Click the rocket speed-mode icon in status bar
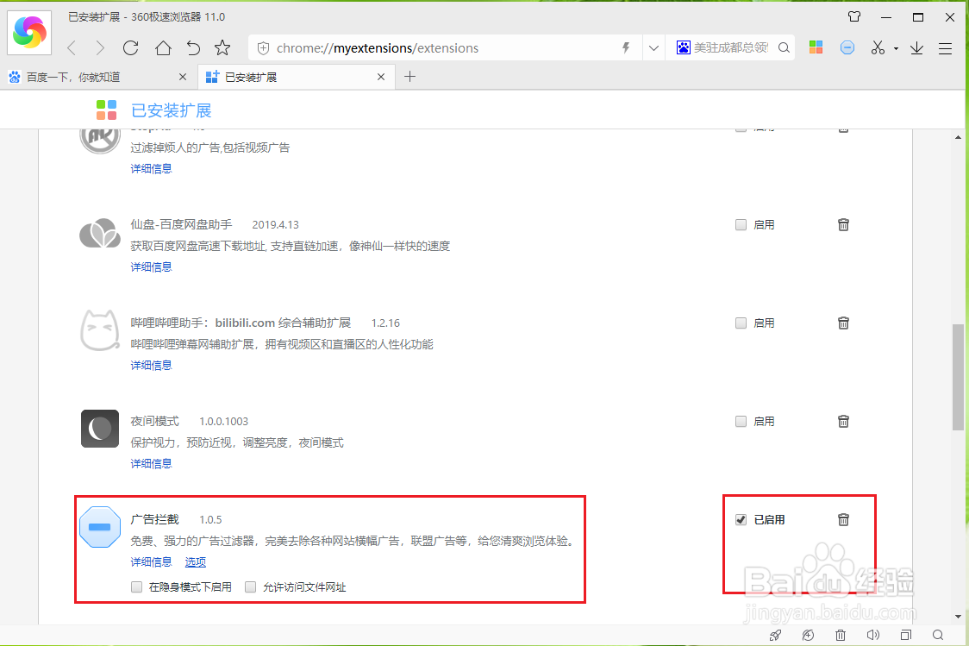Viewport: 969px width, 646px height. (x=775, y=634)
